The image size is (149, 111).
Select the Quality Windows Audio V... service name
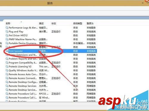23,70
